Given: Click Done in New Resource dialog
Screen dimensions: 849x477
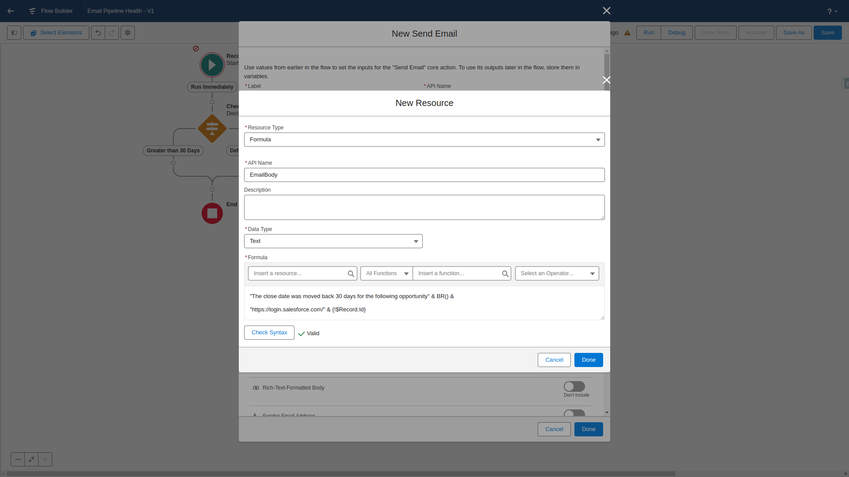Looking at the screenshot, I should [588, 360].
